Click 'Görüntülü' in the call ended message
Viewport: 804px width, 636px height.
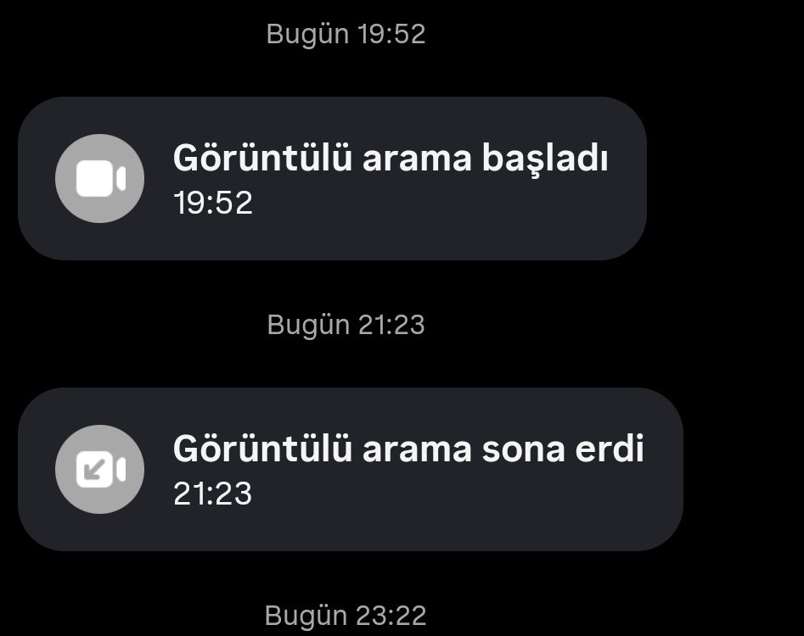point(262,449)
